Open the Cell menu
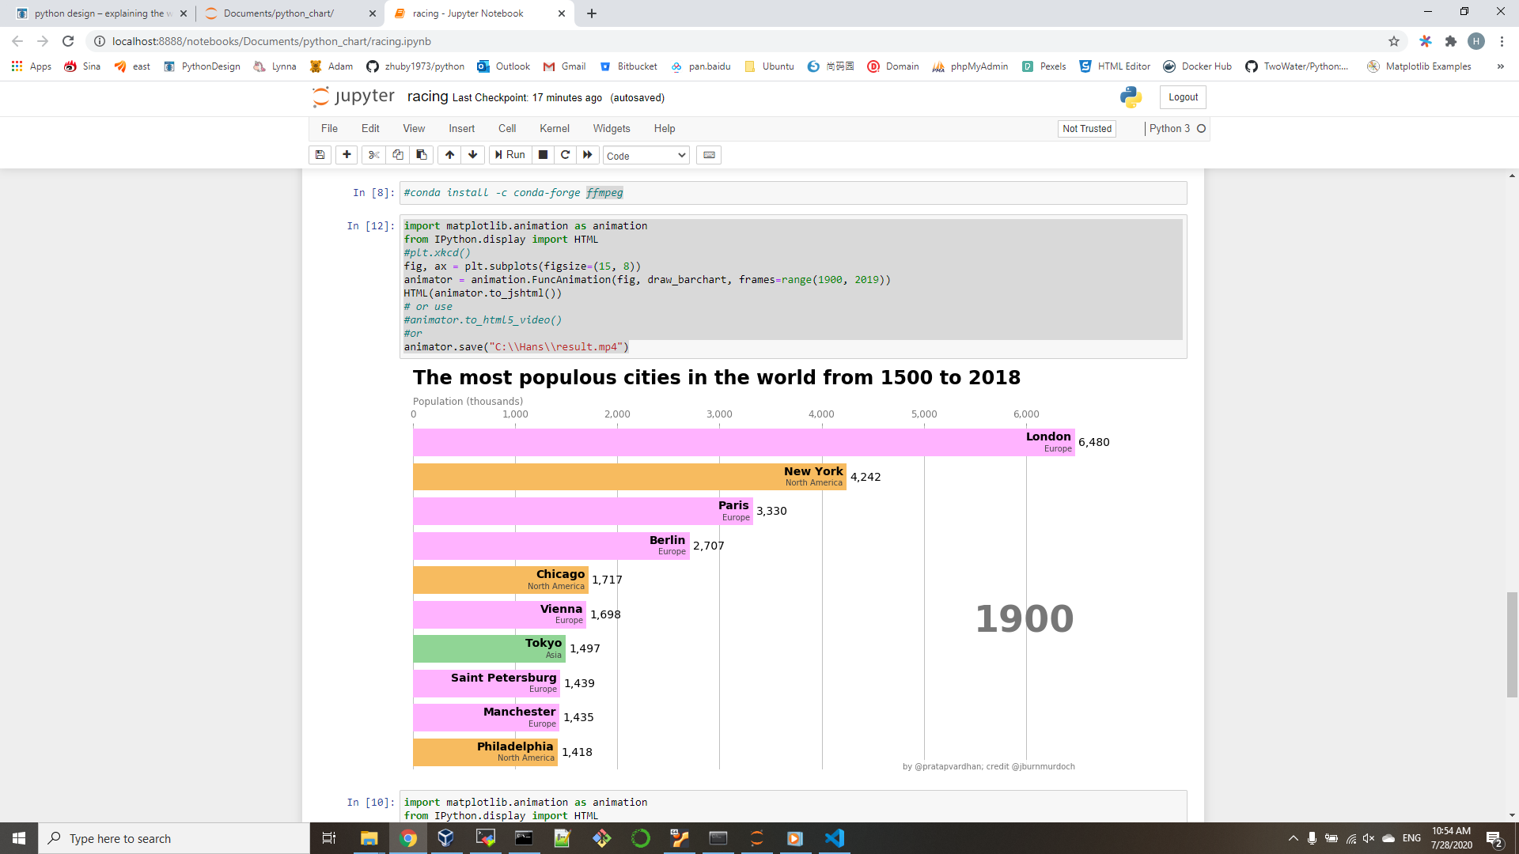The width and height of the screenshot is (1519, 854). coord(506,128)
